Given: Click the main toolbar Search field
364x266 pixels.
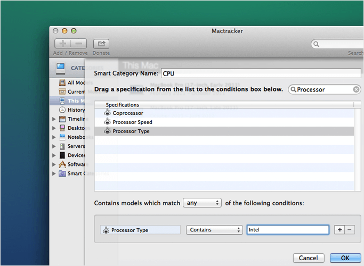Looking at the screenshot, I should pyautogui.click(x=337, y=44).
